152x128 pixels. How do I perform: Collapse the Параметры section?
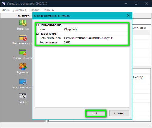coord(37,34)
